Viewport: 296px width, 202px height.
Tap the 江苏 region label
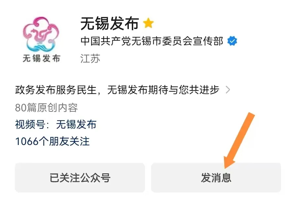[90, 59]
